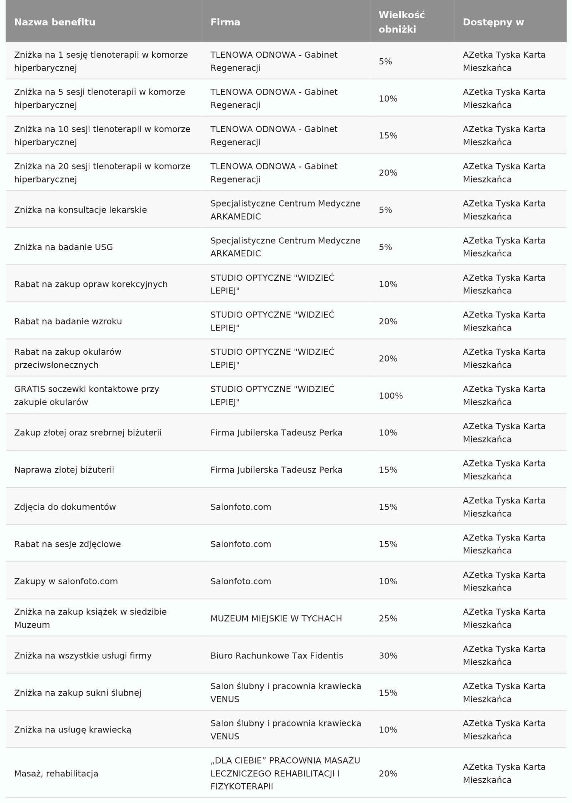Click 'Zniżka na zakup sukni ślubnej'
Screen dimensions: 572x803
point(78,693)
